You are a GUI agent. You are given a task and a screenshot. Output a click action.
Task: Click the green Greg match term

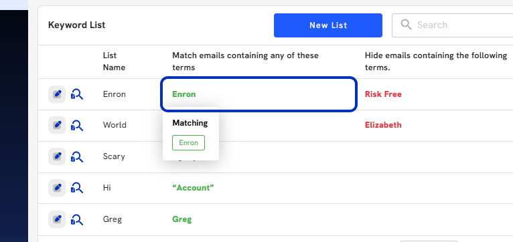point(182,219)
